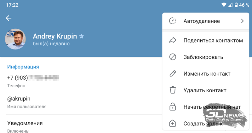Open Andrey Krupin's profile photo

[15, 39]
